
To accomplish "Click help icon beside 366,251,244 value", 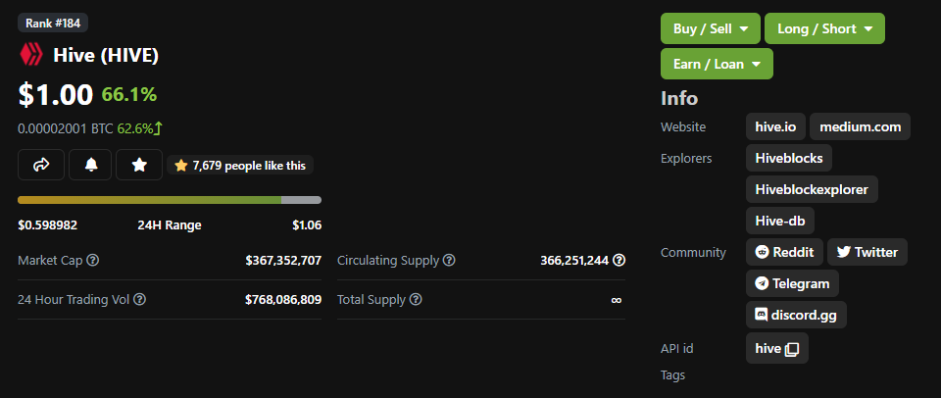I will coord(619,261).
